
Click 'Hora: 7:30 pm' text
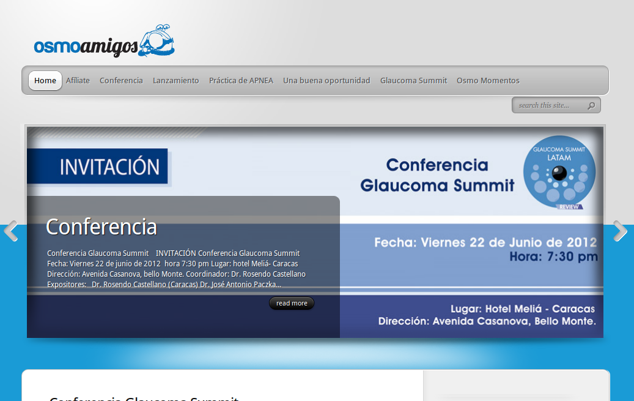pyautogui.click(x=553, y=257)
